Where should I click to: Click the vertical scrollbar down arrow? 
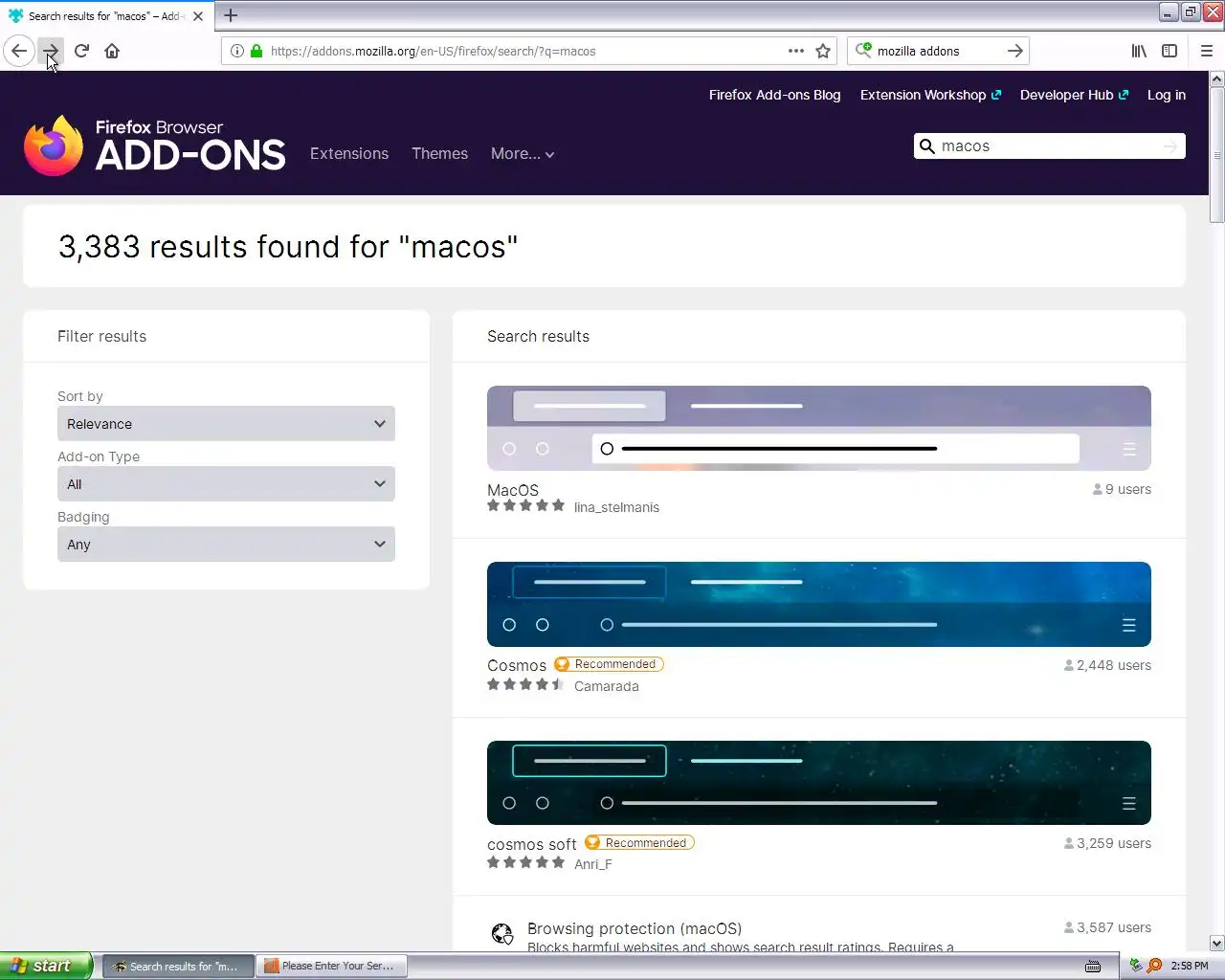(1216, 943)
